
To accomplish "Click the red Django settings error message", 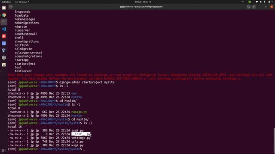I will [x=141, y=77].
